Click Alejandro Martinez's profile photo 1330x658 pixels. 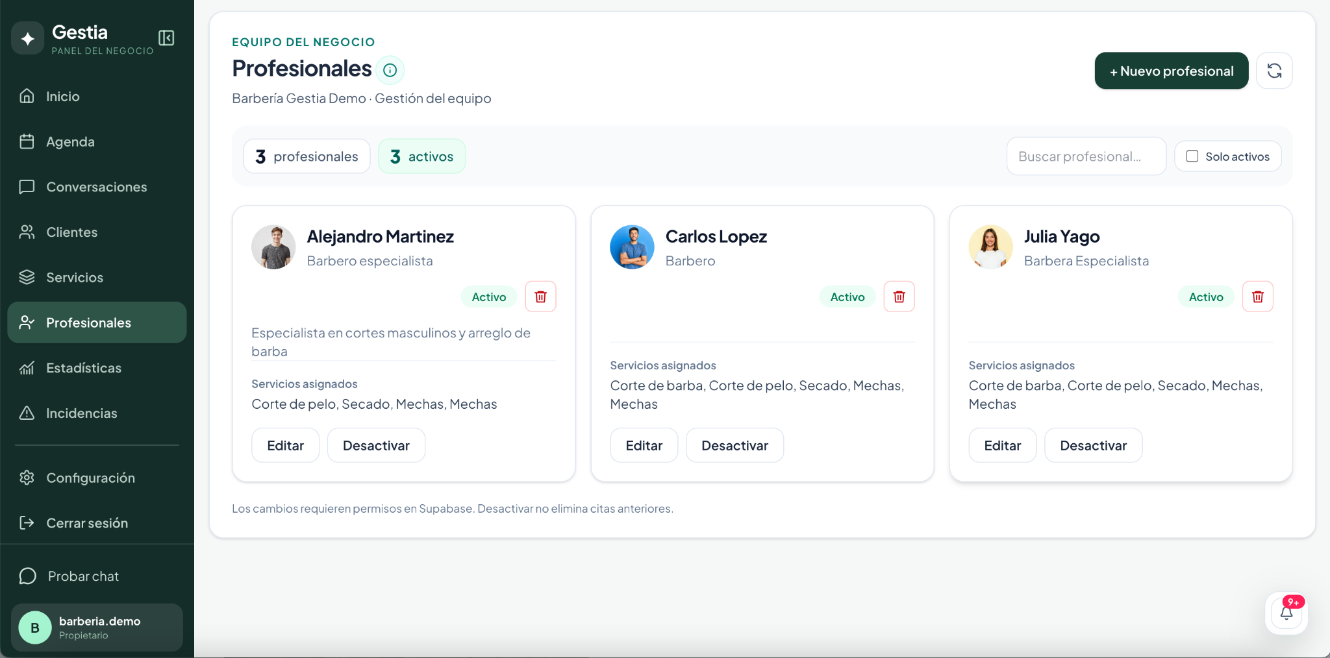pyautogui.click(x=273, y=247)
